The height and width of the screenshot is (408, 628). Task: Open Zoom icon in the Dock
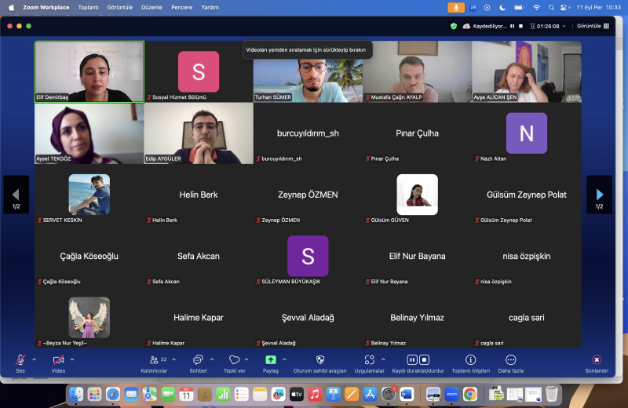[x=452, y=395]
